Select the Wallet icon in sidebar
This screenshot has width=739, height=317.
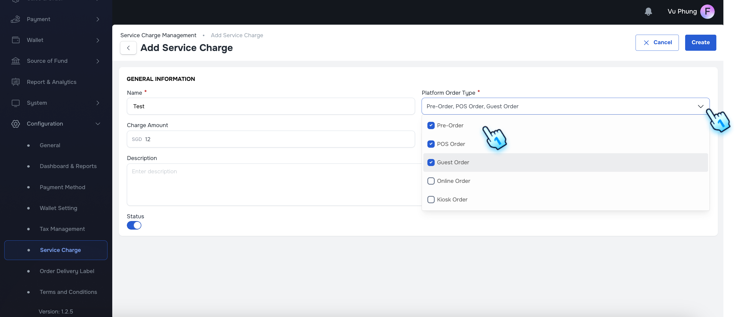click(x=16, y=40)
